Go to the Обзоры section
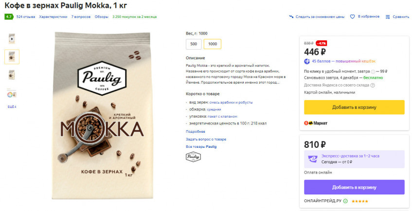412x211 pixels. (x=101, y=17)
